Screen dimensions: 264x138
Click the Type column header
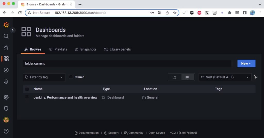(106, 89)
